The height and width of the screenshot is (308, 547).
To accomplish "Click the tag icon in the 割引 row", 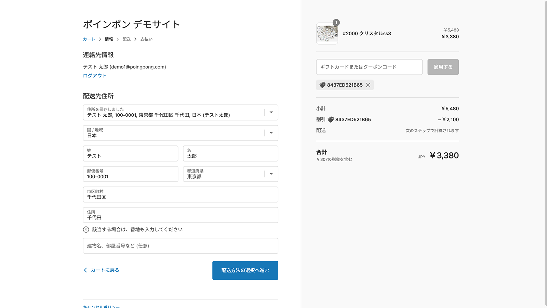I will [330, 119].
